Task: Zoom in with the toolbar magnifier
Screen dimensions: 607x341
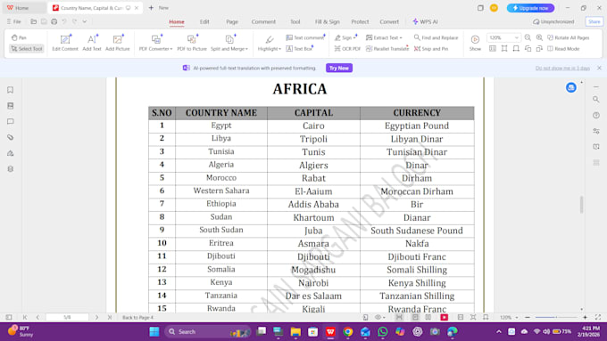Action: coord(539,37)
